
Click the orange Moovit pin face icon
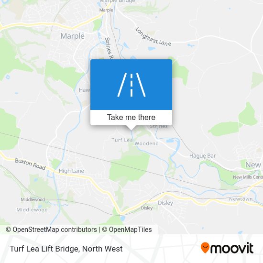pos(205,247)
